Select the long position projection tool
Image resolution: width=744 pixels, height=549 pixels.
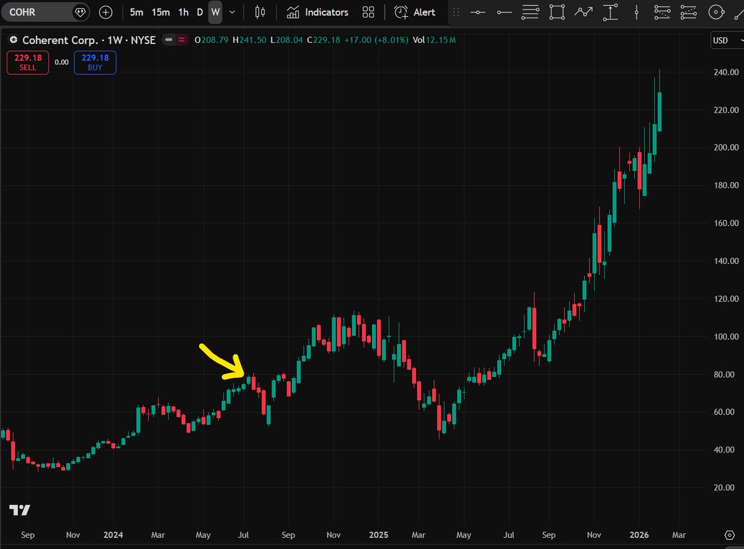[610, 12]
